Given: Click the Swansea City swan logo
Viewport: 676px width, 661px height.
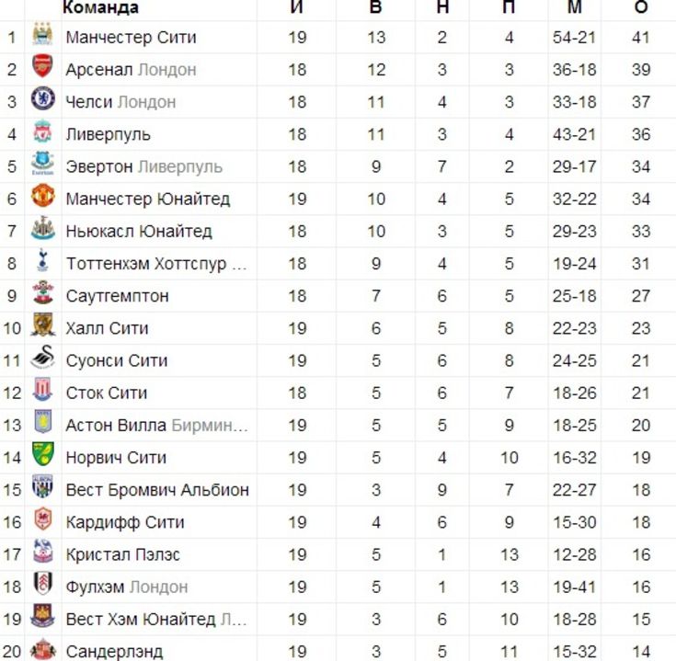Looking at the screenshot, I should [x=42, y=358].
